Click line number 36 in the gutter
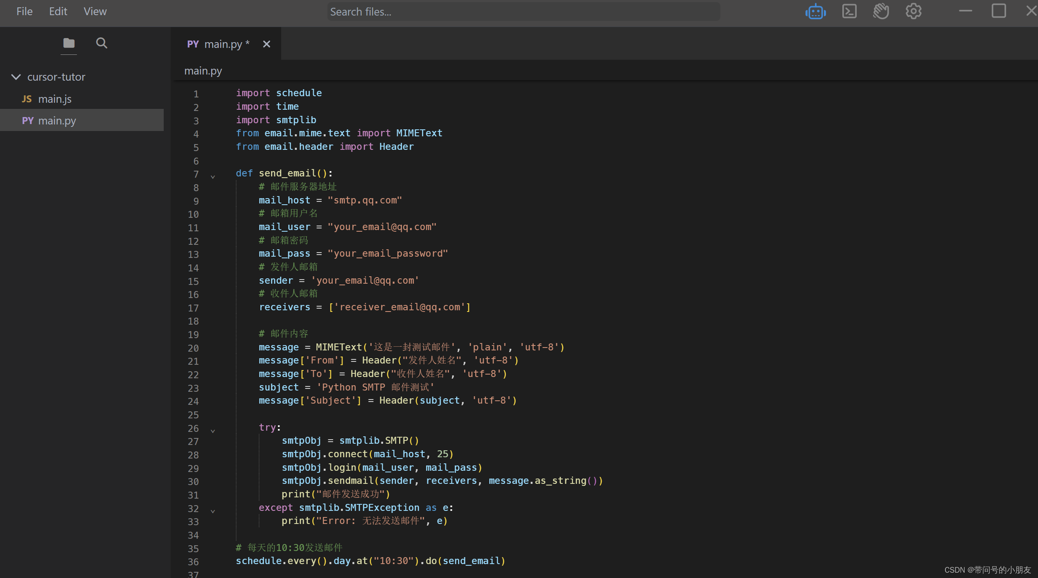Viewport: 1038px width, 578px height. [x=193, y=562]
